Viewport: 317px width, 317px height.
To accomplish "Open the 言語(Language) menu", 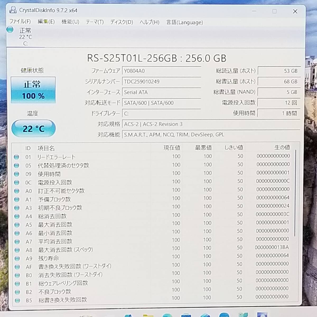I will (184, 22).
